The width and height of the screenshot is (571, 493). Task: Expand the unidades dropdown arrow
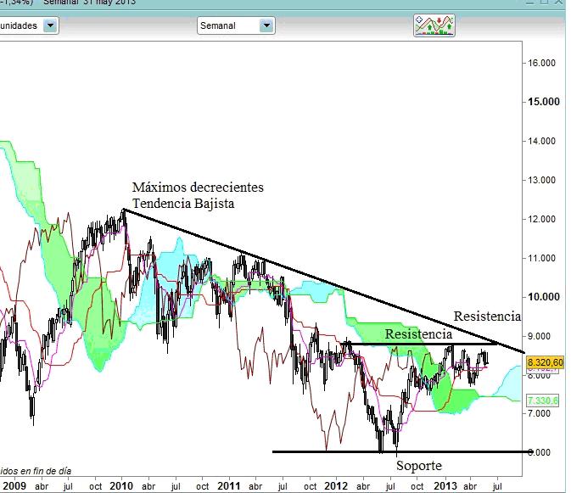50,25
